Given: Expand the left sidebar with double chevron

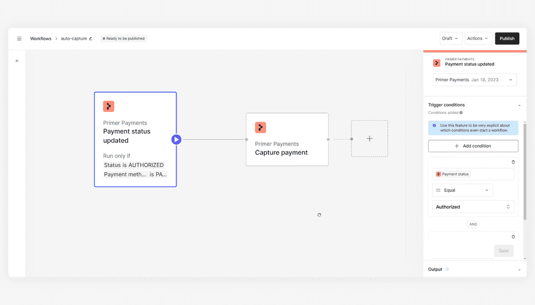Looking at the screenshot, I should (17, 61).
